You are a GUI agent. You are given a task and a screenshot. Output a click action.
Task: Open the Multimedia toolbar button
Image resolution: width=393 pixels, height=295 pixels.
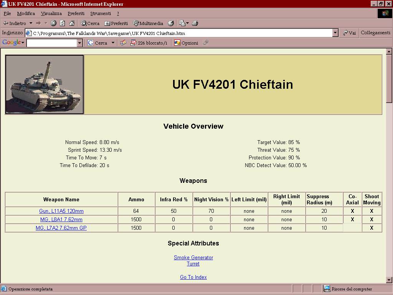coord(148,23)
